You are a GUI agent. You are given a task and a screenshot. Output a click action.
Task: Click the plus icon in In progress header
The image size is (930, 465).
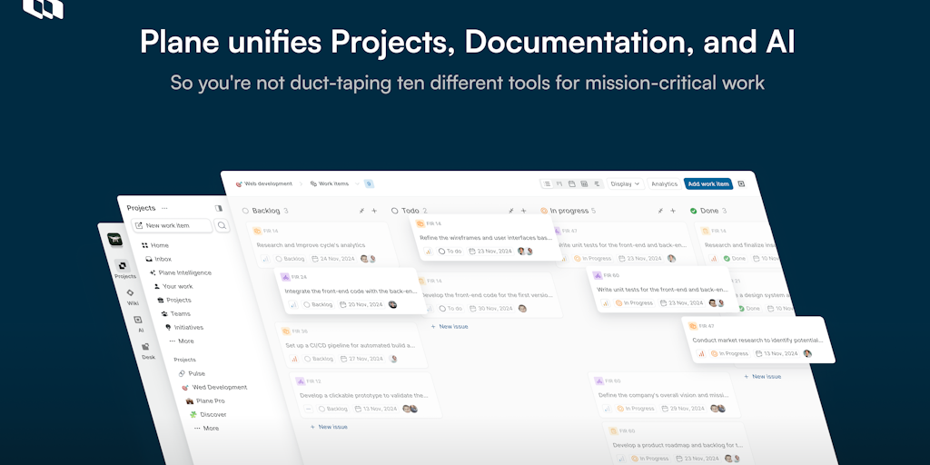point(673,211)
